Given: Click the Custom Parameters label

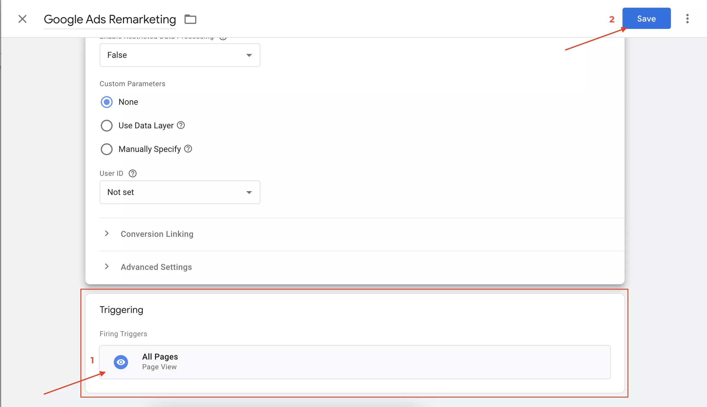Looking at the screenshot, I should coord(132,84).
